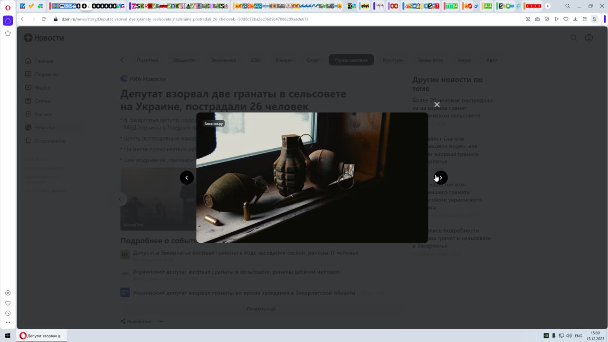Open the ad blocker shield icon

[547, 19]
